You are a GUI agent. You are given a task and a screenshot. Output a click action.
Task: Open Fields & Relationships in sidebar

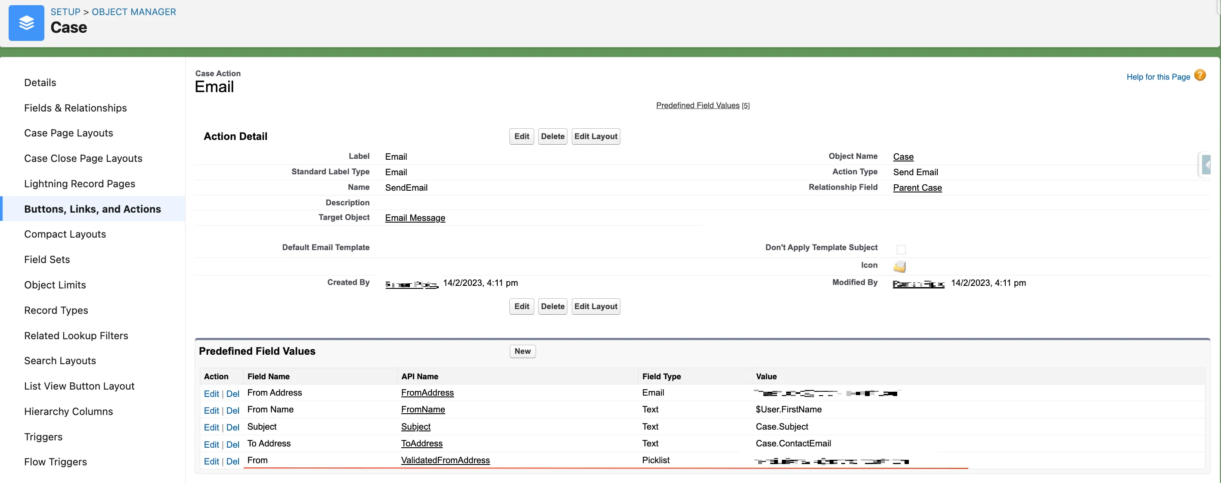(x=75, y=108)
